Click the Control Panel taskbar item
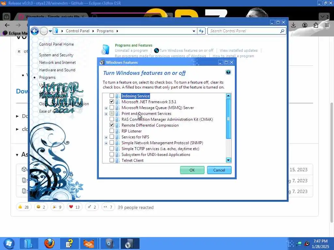This screenshot has width=334, height=250. 110,243
